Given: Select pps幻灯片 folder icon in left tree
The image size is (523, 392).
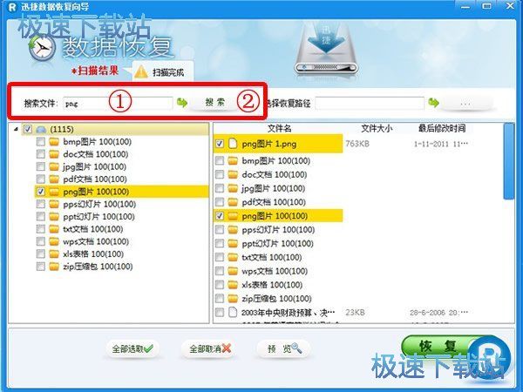Looking at the screenshot, I should [54, 204].
